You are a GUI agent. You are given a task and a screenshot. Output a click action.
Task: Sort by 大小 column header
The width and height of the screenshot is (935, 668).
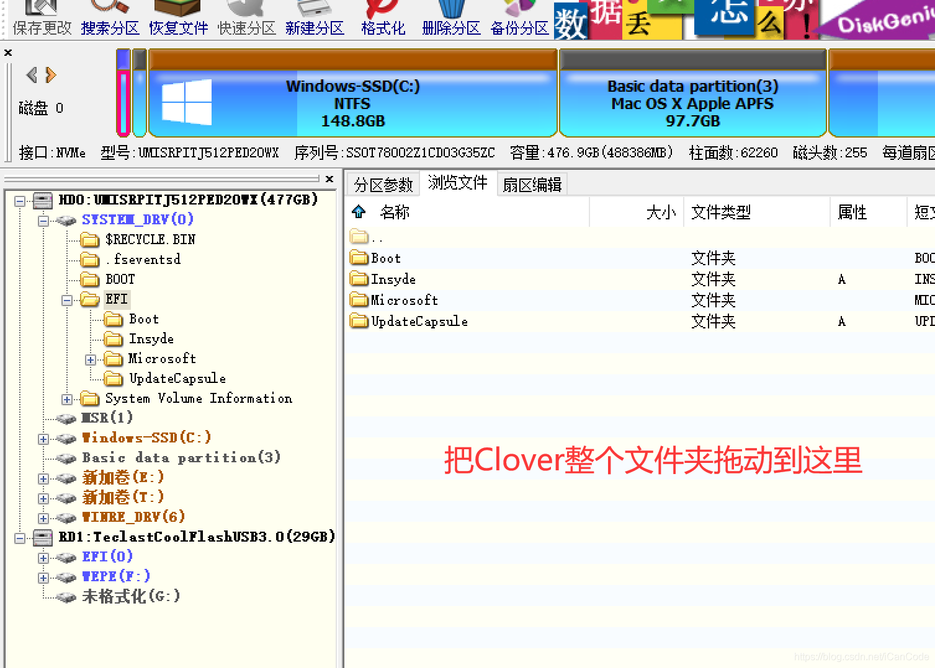click(661, 213)
